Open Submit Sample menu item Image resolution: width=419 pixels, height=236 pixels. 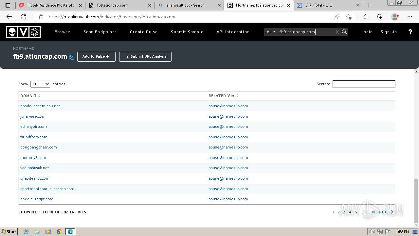tap(187, 32)
